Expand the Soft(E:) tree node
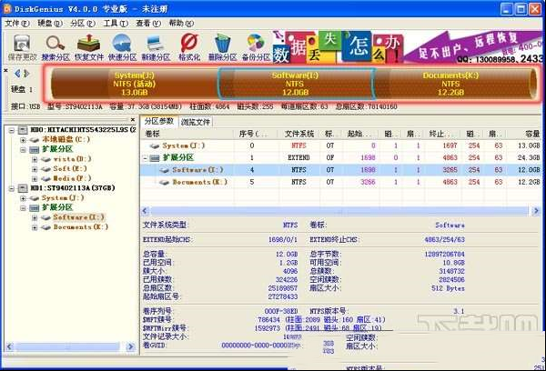This screenshot has width=546, height=371. click(x=35, y=169)
